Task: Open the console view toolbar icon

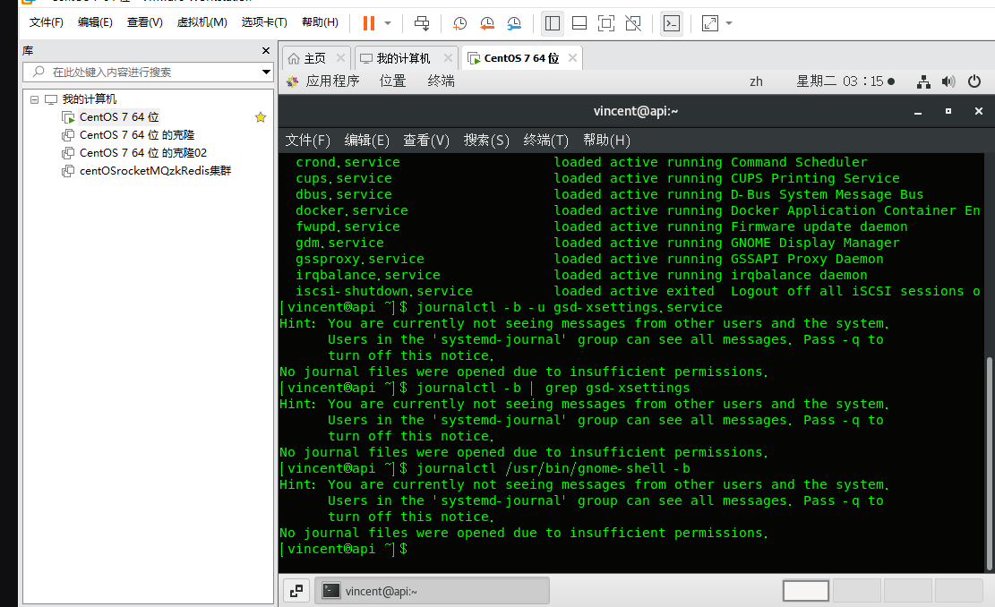Action: [672, 23]
